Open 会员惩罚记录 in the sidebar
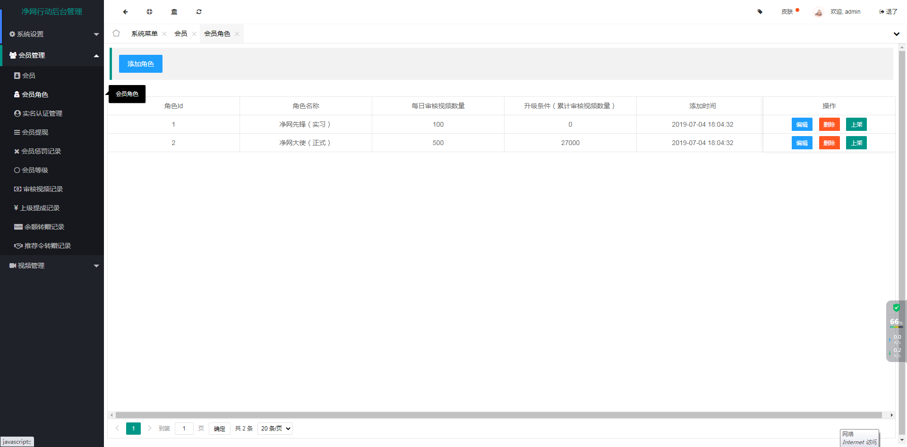 point(52,151)
